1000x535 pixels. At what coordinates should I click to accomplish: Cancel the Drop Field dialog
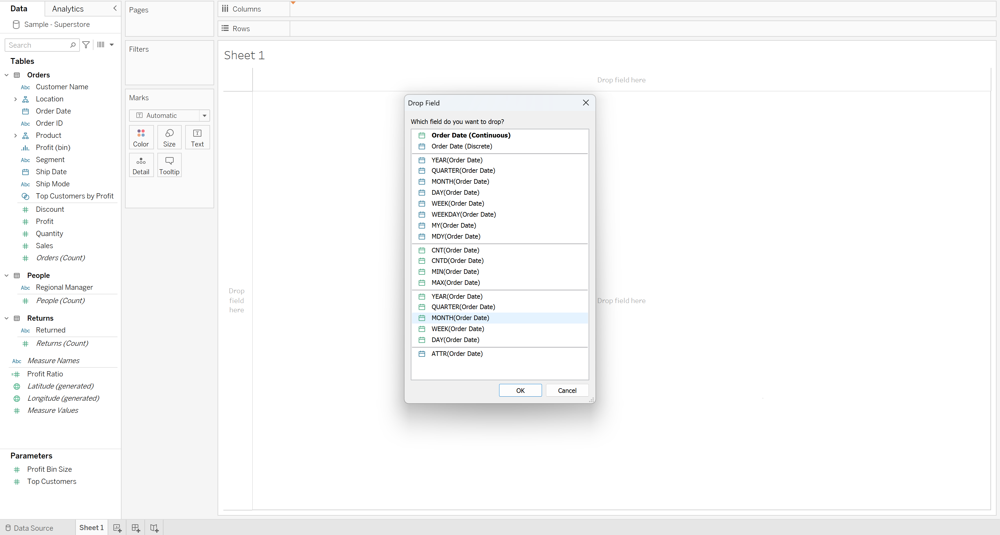(567, 390)
